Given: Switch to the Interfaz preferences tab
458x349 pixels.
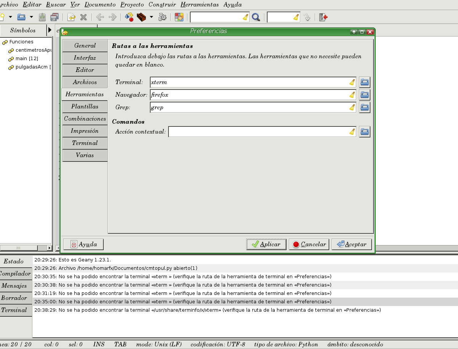Looking at the screenshot, I should [x=85, y=58].
